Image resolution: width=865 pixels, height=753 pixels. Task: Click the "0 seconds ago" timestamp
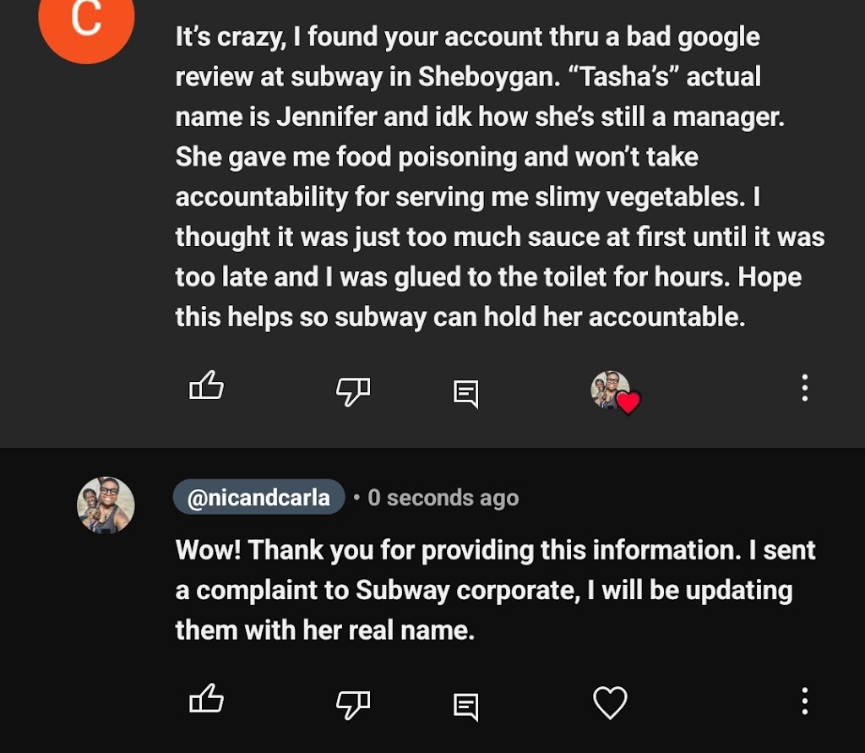click(443, 498)
